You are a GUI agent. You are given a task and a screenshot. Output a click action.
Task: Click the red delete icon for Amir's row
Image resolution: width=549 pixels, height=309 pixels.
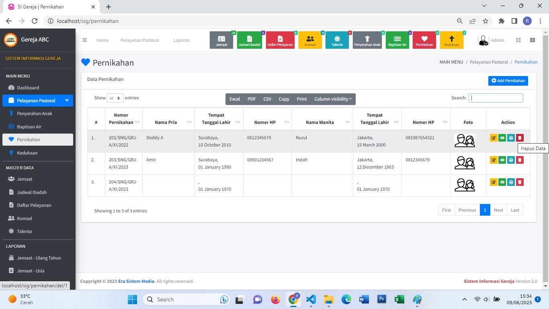click(x=520, y=160)
